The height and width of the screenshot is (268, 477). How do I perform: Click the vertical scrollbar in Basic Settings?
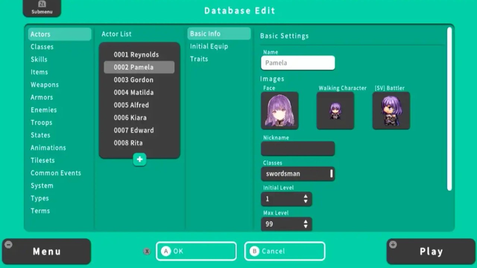click(x=449, y=109)
